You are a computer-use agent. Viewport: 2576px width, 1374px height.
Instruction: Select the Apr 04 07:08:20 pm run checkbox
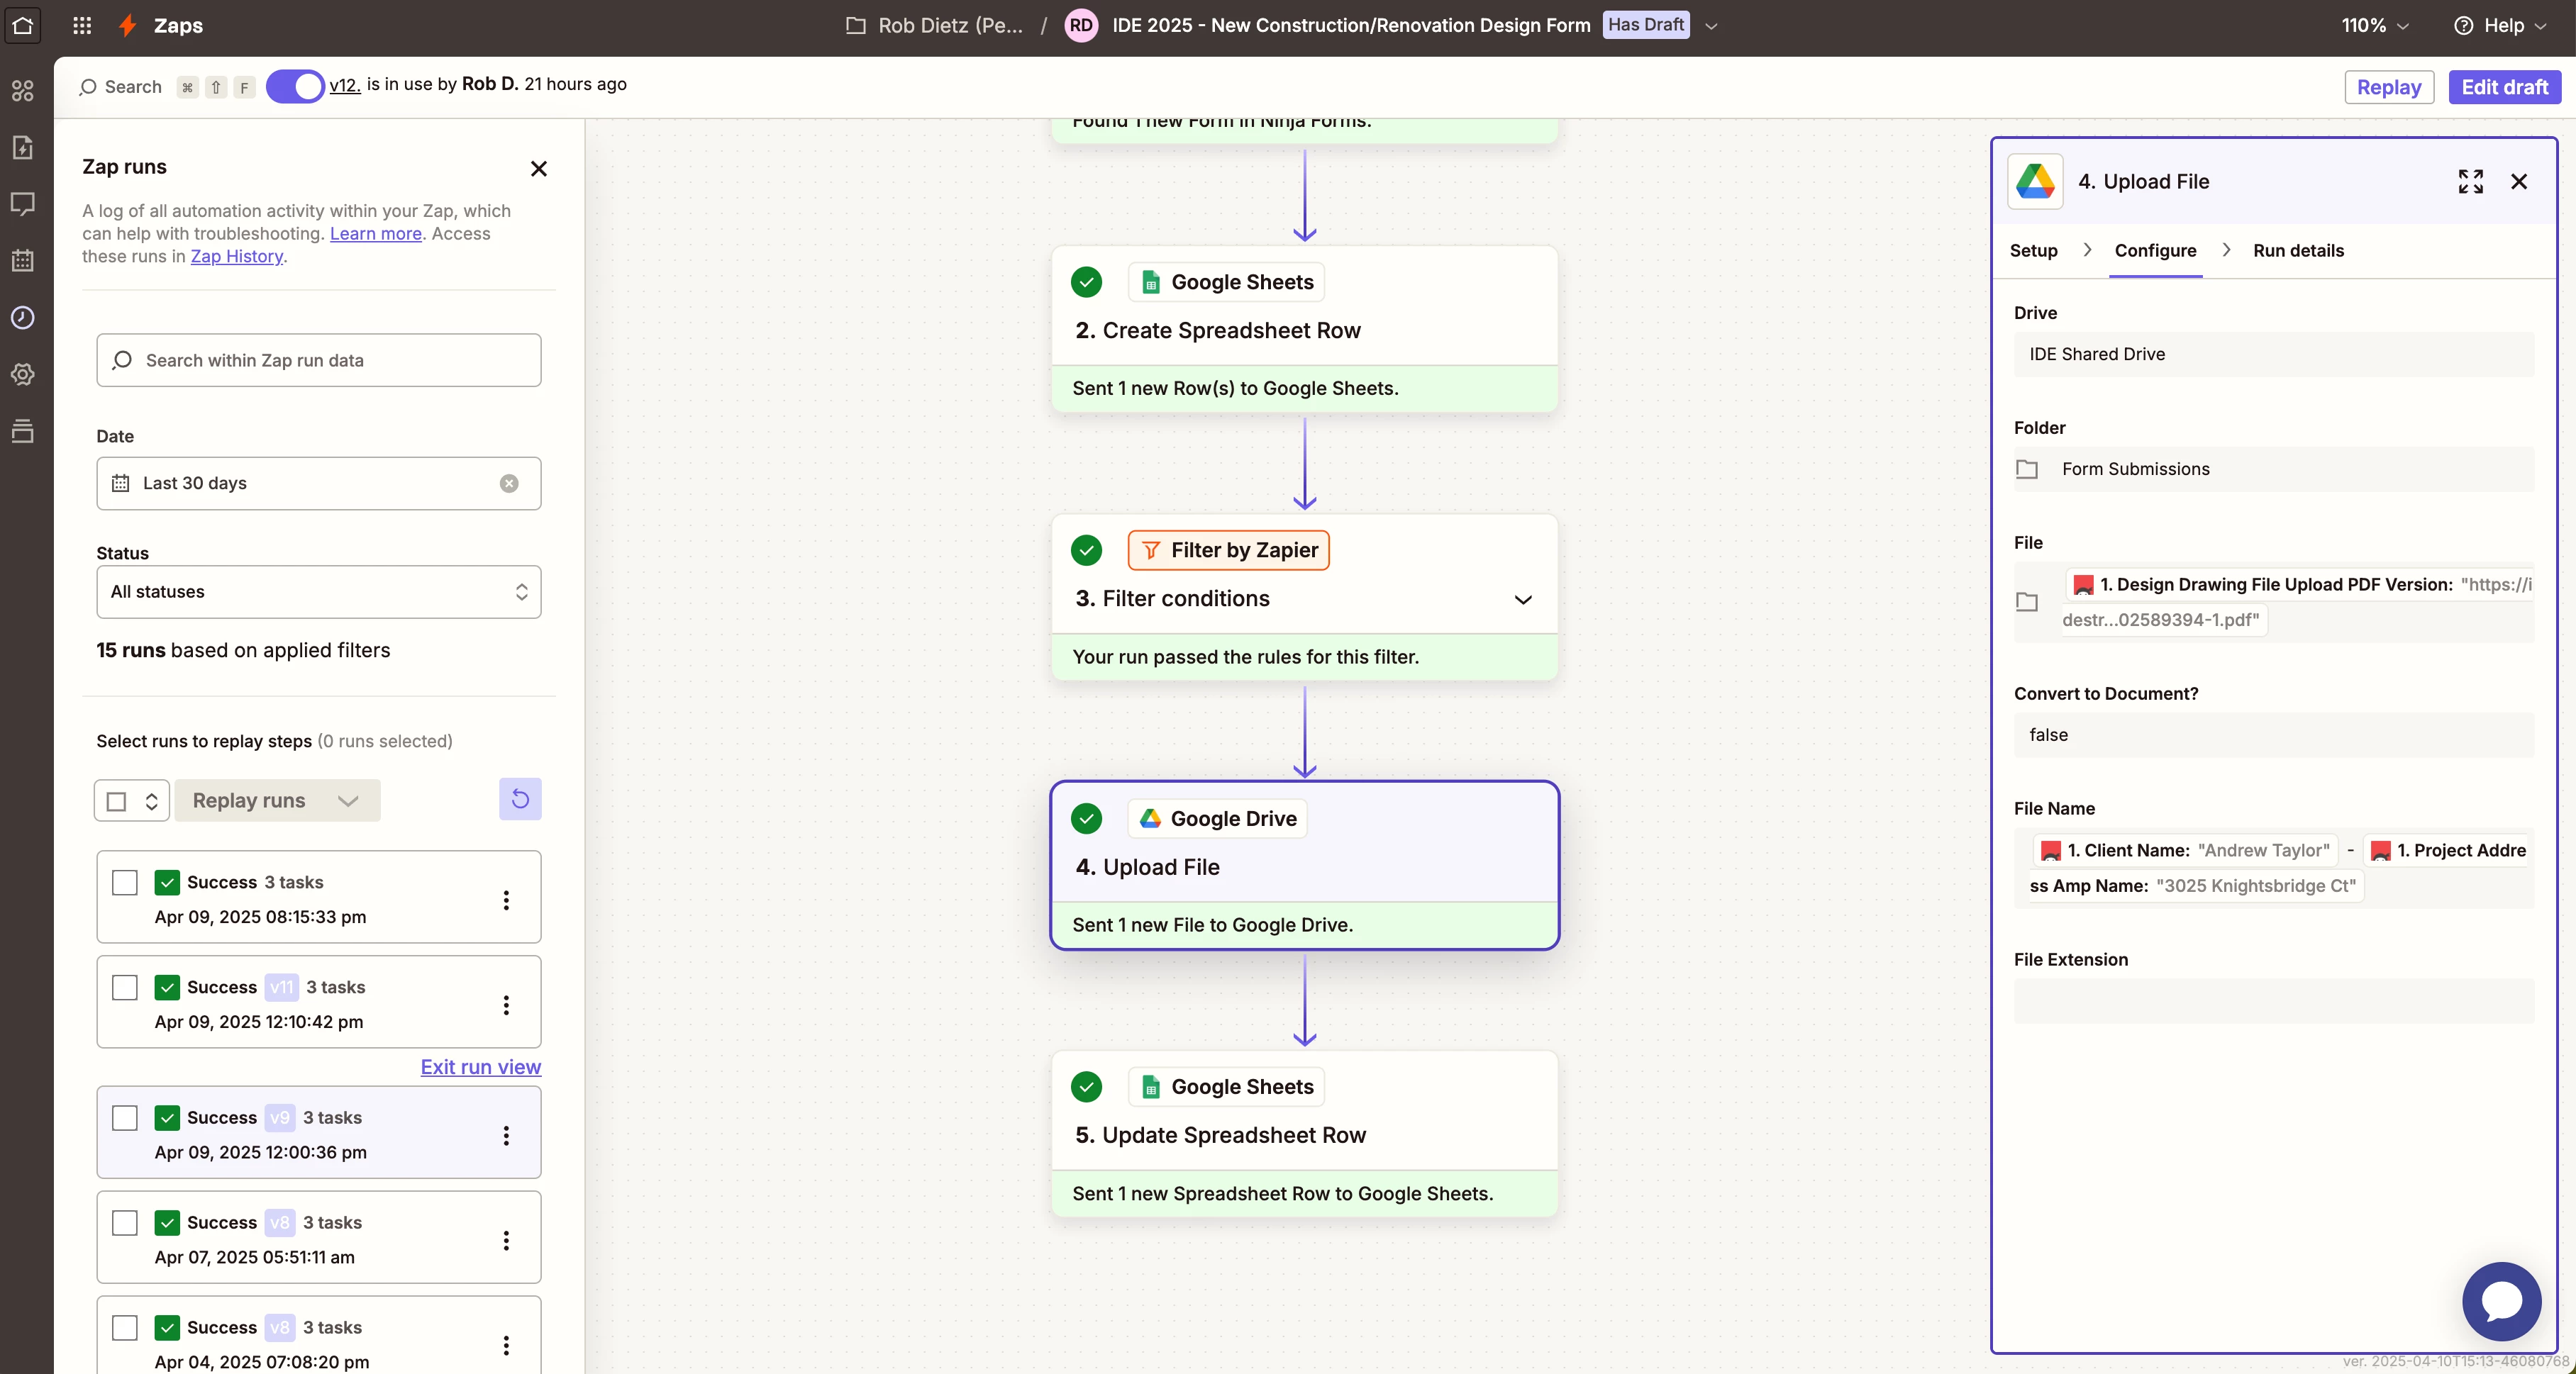(x=125, y=1328)
